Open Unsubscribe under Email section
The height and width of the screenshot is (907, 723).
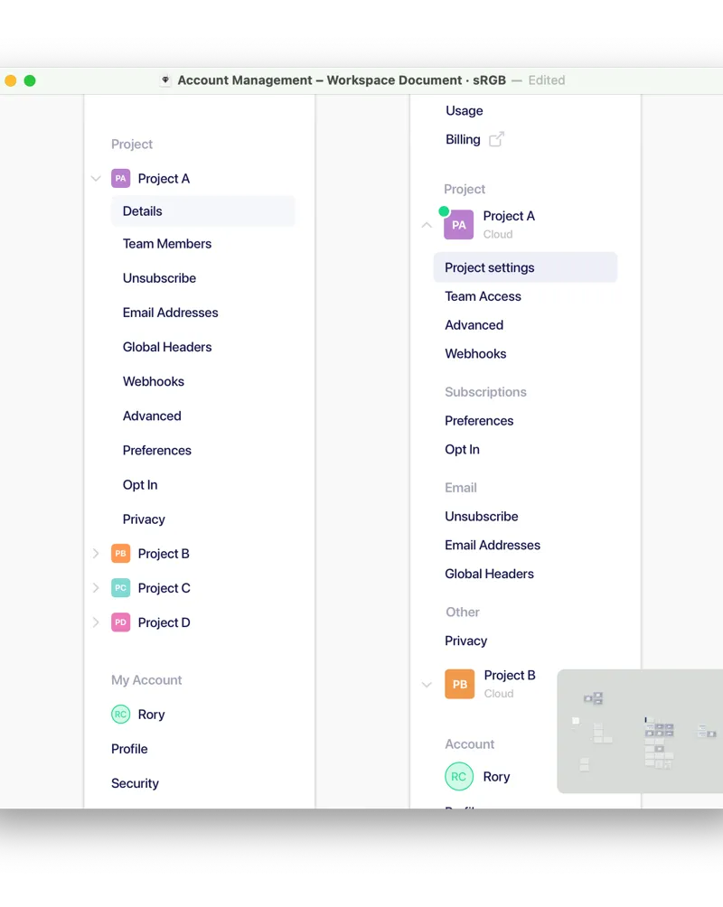[481, 516]
